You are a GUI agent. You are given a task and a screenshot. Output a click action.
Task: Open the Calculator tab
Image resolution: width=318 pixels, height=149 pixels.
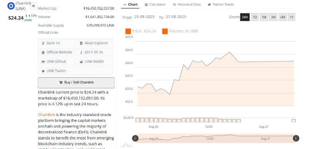click(155, 5)
